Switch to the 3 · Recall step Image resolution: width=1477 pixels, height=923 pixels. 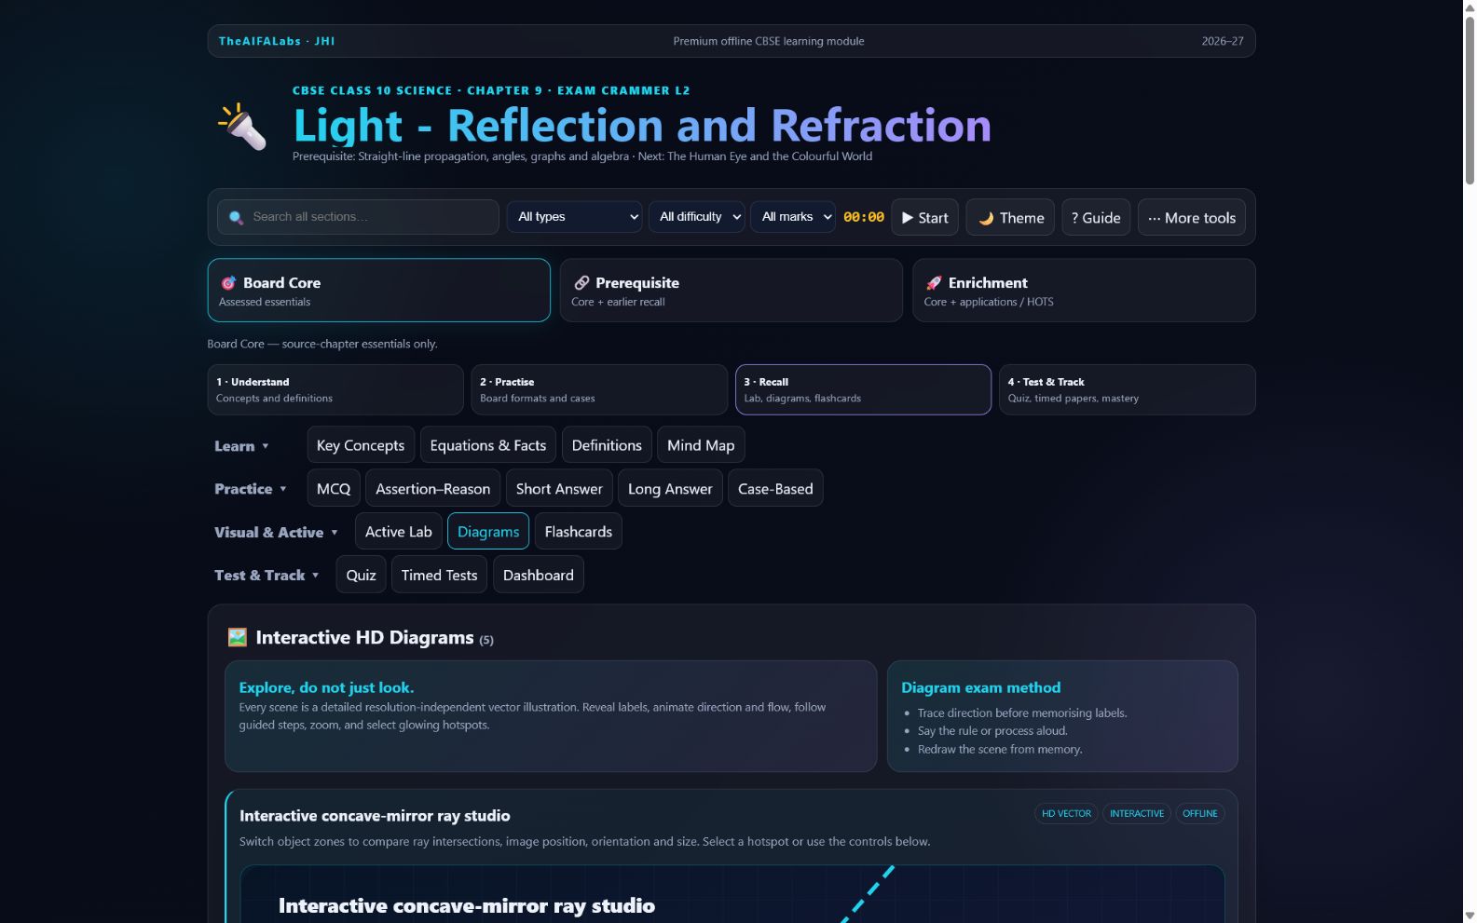(863, 389)
